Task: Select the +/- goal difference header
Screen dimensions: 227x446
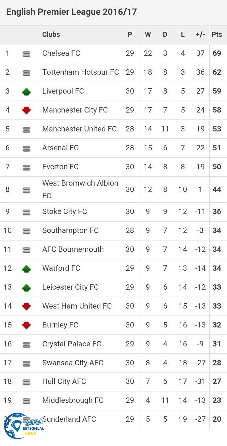Action: [201, 35]
